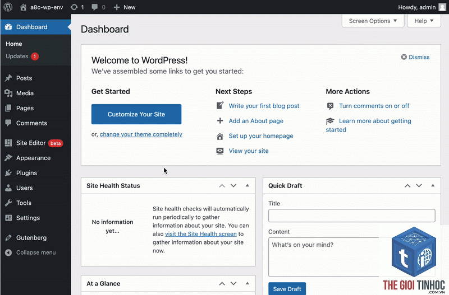Click the Dismiss X icon
Screen dimensions: 449x295
(404, 57)
